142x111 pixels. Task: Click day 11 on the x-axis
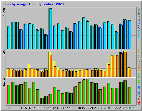pyautogui.click(x=50, y=108)
